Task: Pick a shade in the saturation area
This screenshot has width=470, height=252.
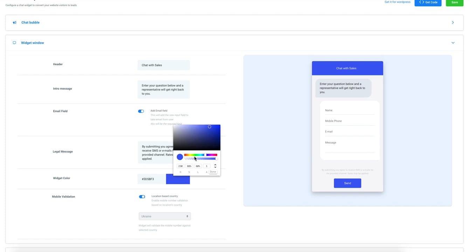Action: 197,138
